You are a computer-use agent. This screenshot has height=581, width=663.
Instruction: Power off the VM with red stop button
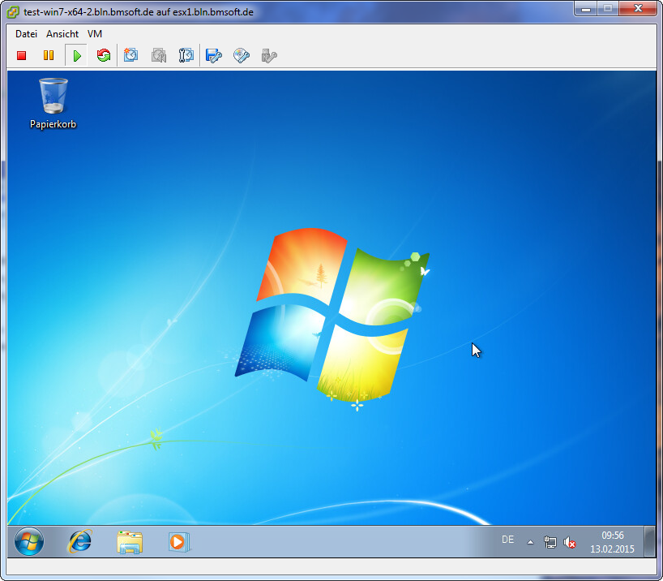click(22, 55)
